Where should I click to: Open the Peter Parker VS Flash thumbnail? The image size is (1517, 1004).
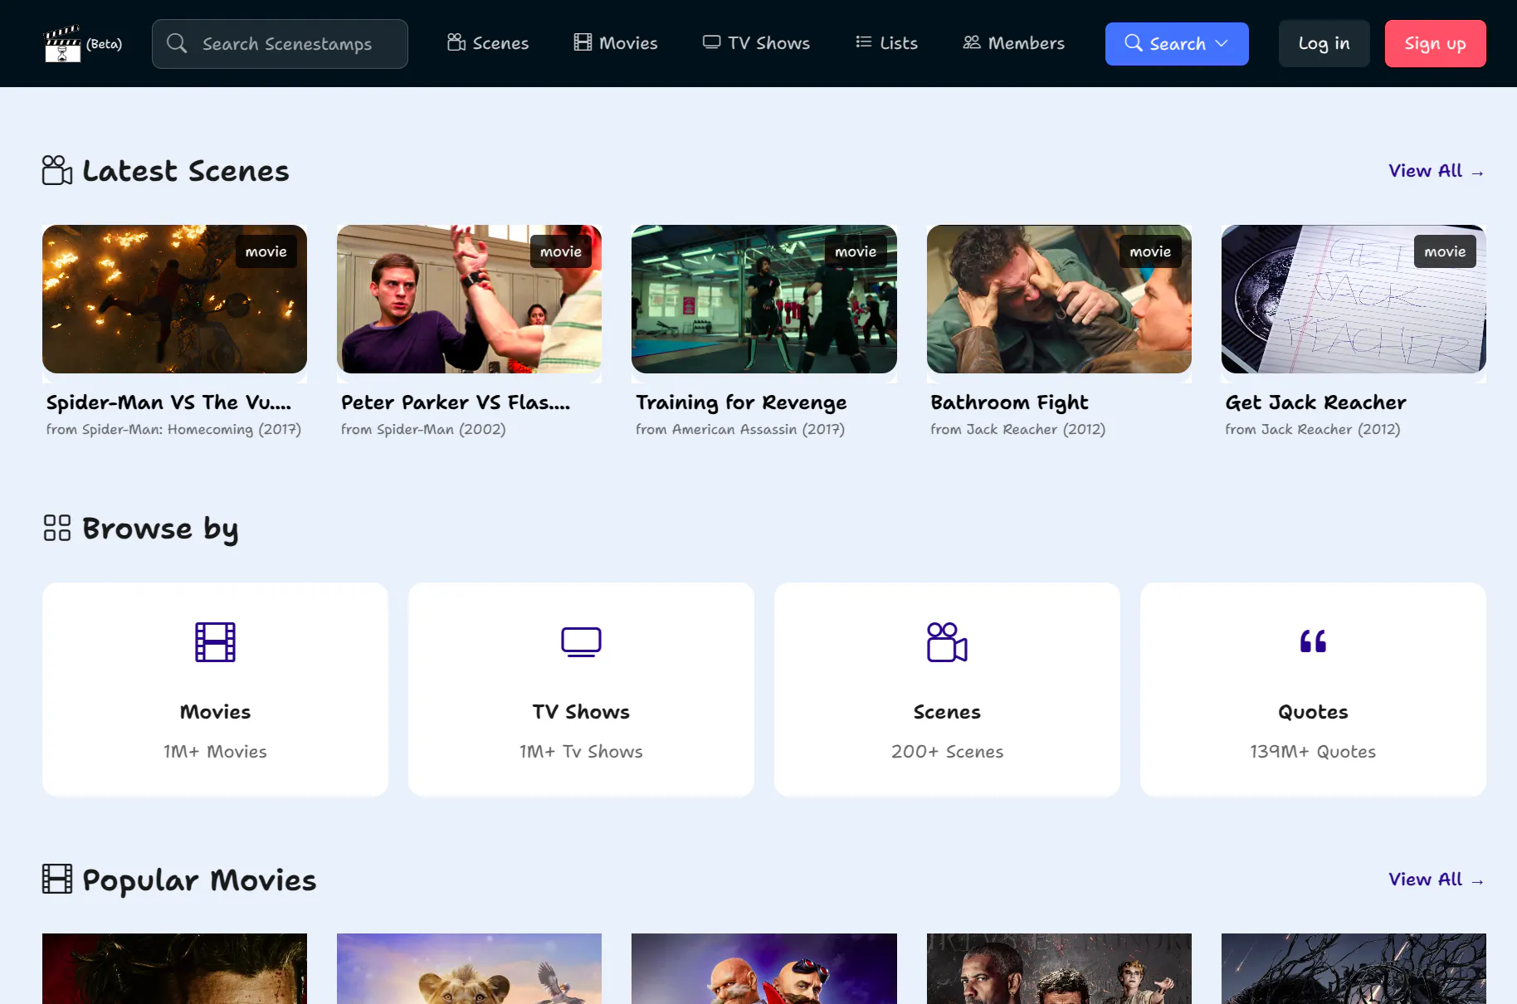click(469, 299)
